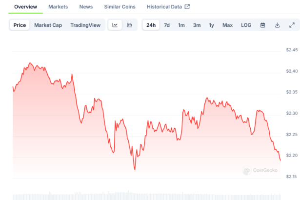
Task: Expand chart to fullscreen
Action: click(292, 25)
